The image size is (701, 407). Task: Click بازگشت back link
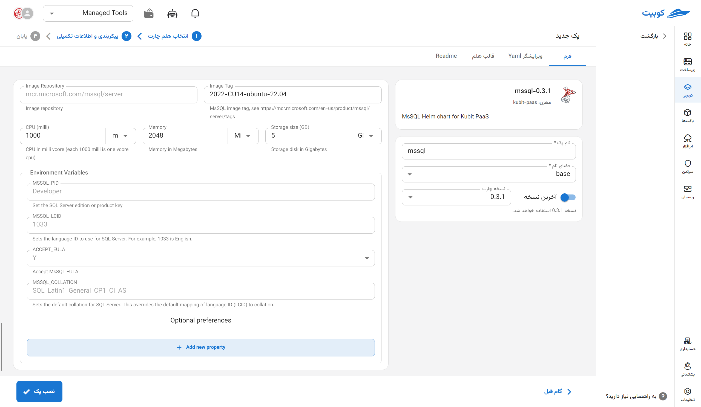click(649, 36)
